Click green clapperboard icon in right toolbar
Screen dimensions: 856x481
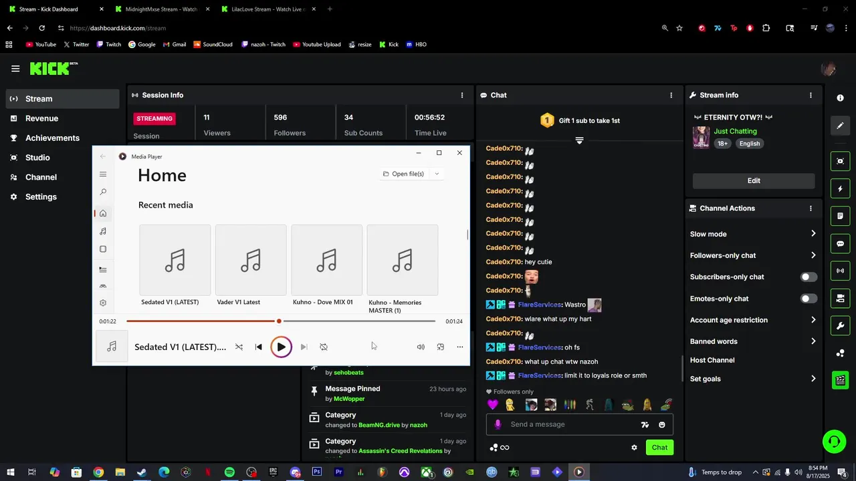(x=840, y=381)
